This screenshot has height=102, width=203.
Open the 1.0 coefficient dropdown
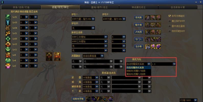[x=164, y=64]
